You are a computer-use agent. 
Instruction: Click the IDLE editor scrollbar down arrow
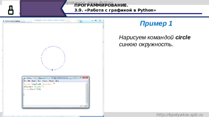87,104
